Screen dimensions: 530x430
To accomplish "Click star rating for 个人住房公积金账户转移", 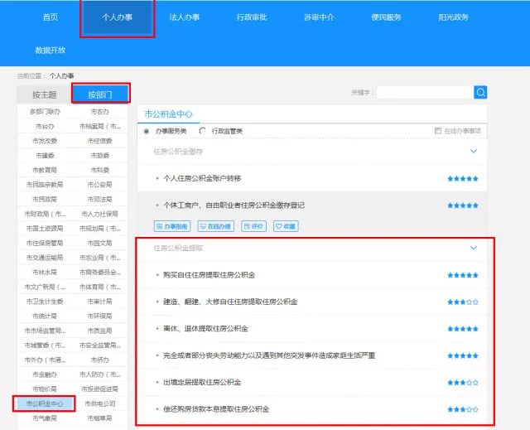I will tap(462, 178).
